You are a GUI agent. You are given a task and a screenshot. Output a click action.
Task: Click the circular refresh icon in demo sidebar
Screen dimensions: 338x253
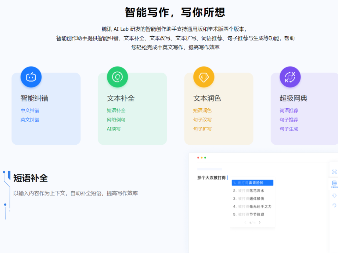[334, 205]
